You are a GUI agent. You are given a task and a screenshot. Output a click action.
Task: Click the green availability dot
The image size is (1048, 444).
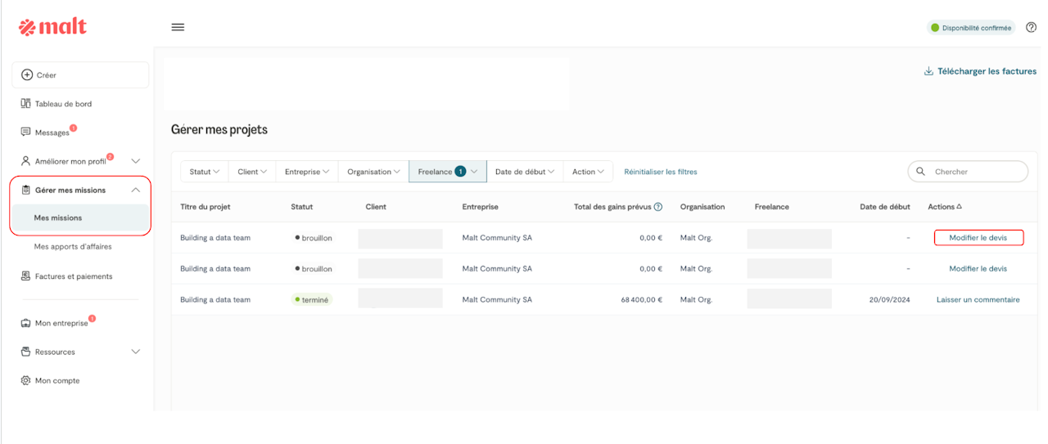click(935, 28)
